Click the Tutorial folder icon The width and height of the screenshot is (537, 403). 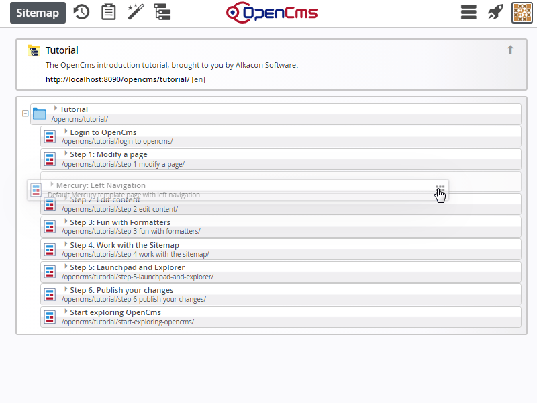pos(39,114)
